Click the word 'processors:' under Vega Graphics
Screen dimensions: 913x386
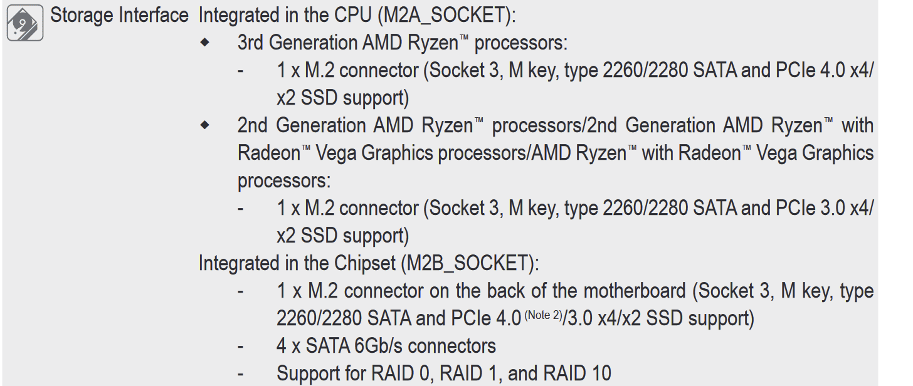tap(284, 181)
